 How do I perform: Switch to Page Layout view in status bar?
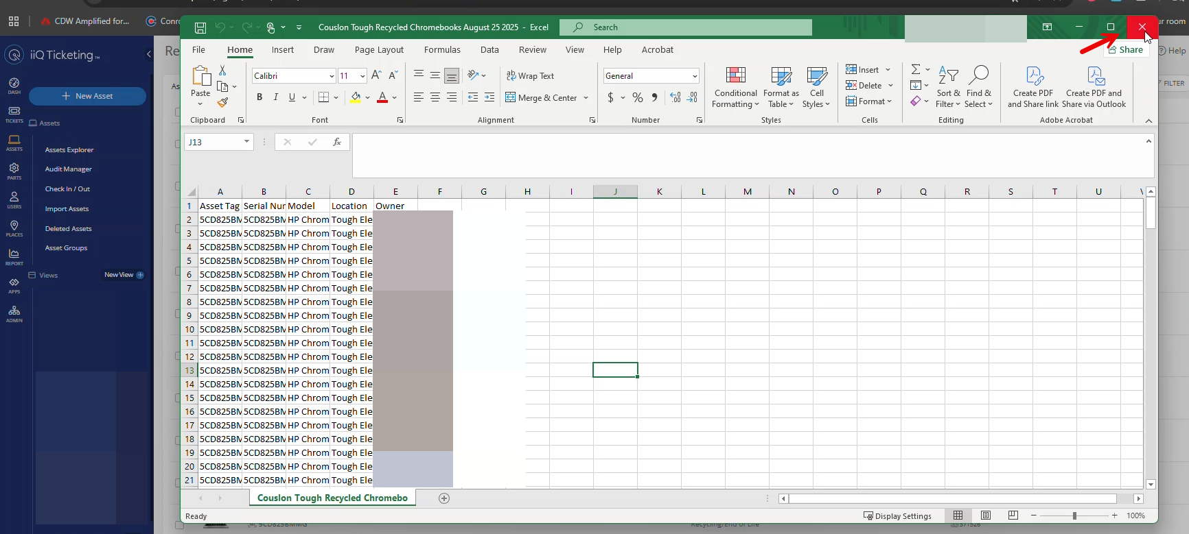click(986, 515)
